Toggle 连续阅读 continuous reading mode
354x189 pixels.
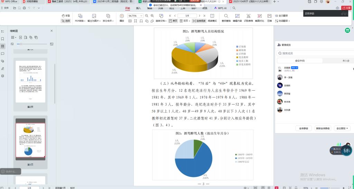pos(199,21)
